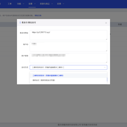Expand the 功能 navigation menu
127x127 pixels.
point(20,4)
